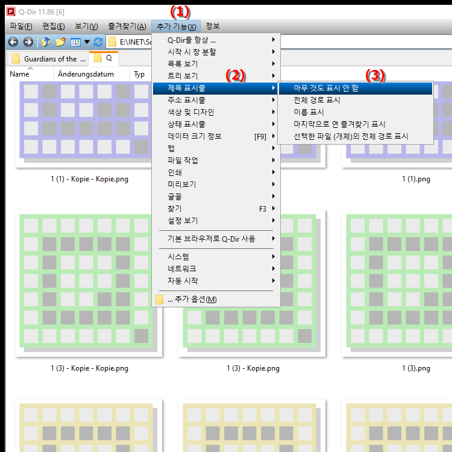This screenshot has height=452, width=452.
Task: Open the 미리보기 submenu
Action: [x=216, y=184]
